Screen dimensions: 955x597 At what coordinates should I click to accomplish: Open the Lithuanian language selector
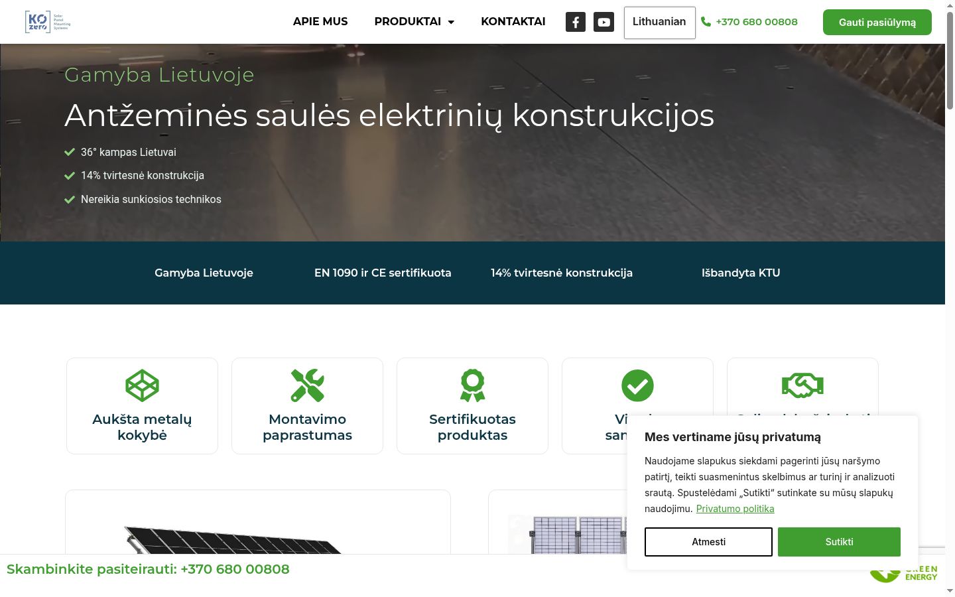[x=659, y=23]
